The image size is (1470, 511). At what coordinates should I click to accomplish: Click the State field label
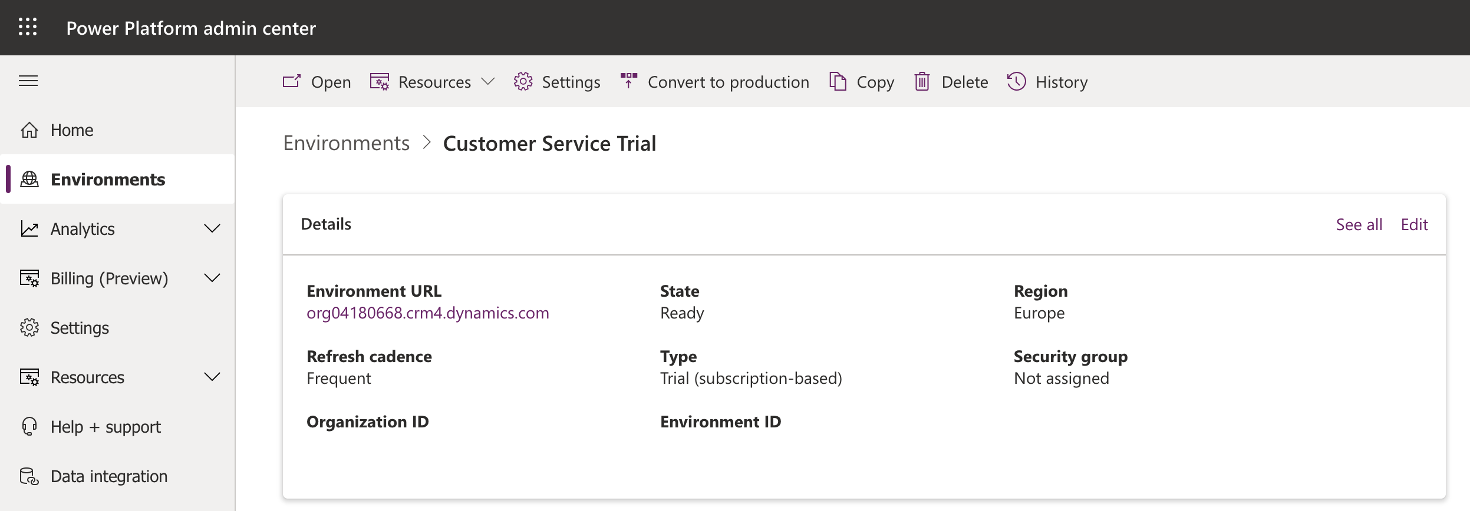tap(680, 291)
